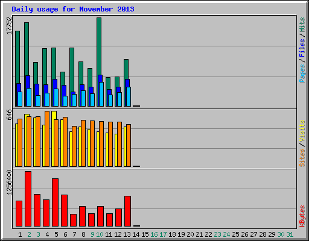Screen dimensions: 309x241
Task: Click day 15 on the x-axis
Action: click(145, 234)
